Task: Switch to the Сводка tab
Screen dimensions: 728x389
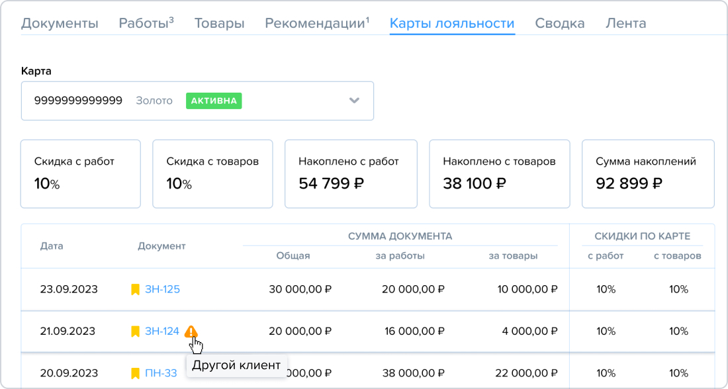Action: coord(559,23)
